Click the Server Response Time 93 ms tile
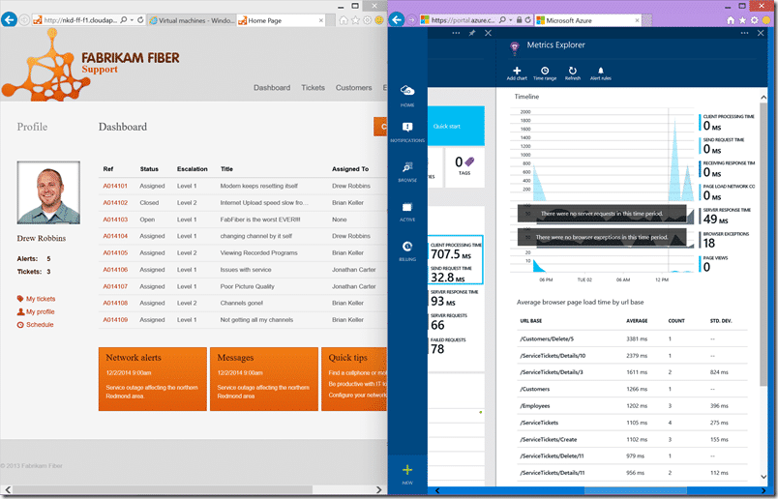The width and height of the screenshot is (778, 499). [454, 298]
